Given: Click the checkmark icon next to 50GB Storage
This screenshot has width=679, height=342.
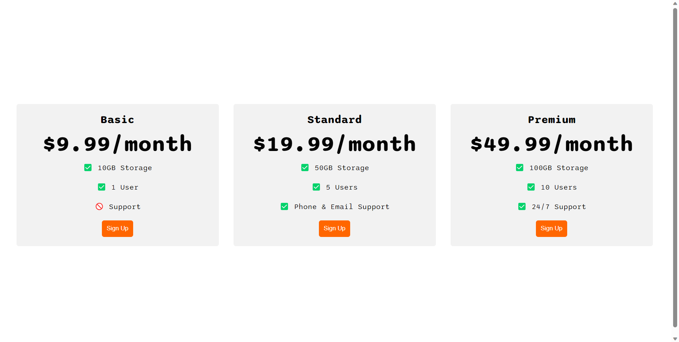Looking at the screenshot, I should tap(305, 168).
